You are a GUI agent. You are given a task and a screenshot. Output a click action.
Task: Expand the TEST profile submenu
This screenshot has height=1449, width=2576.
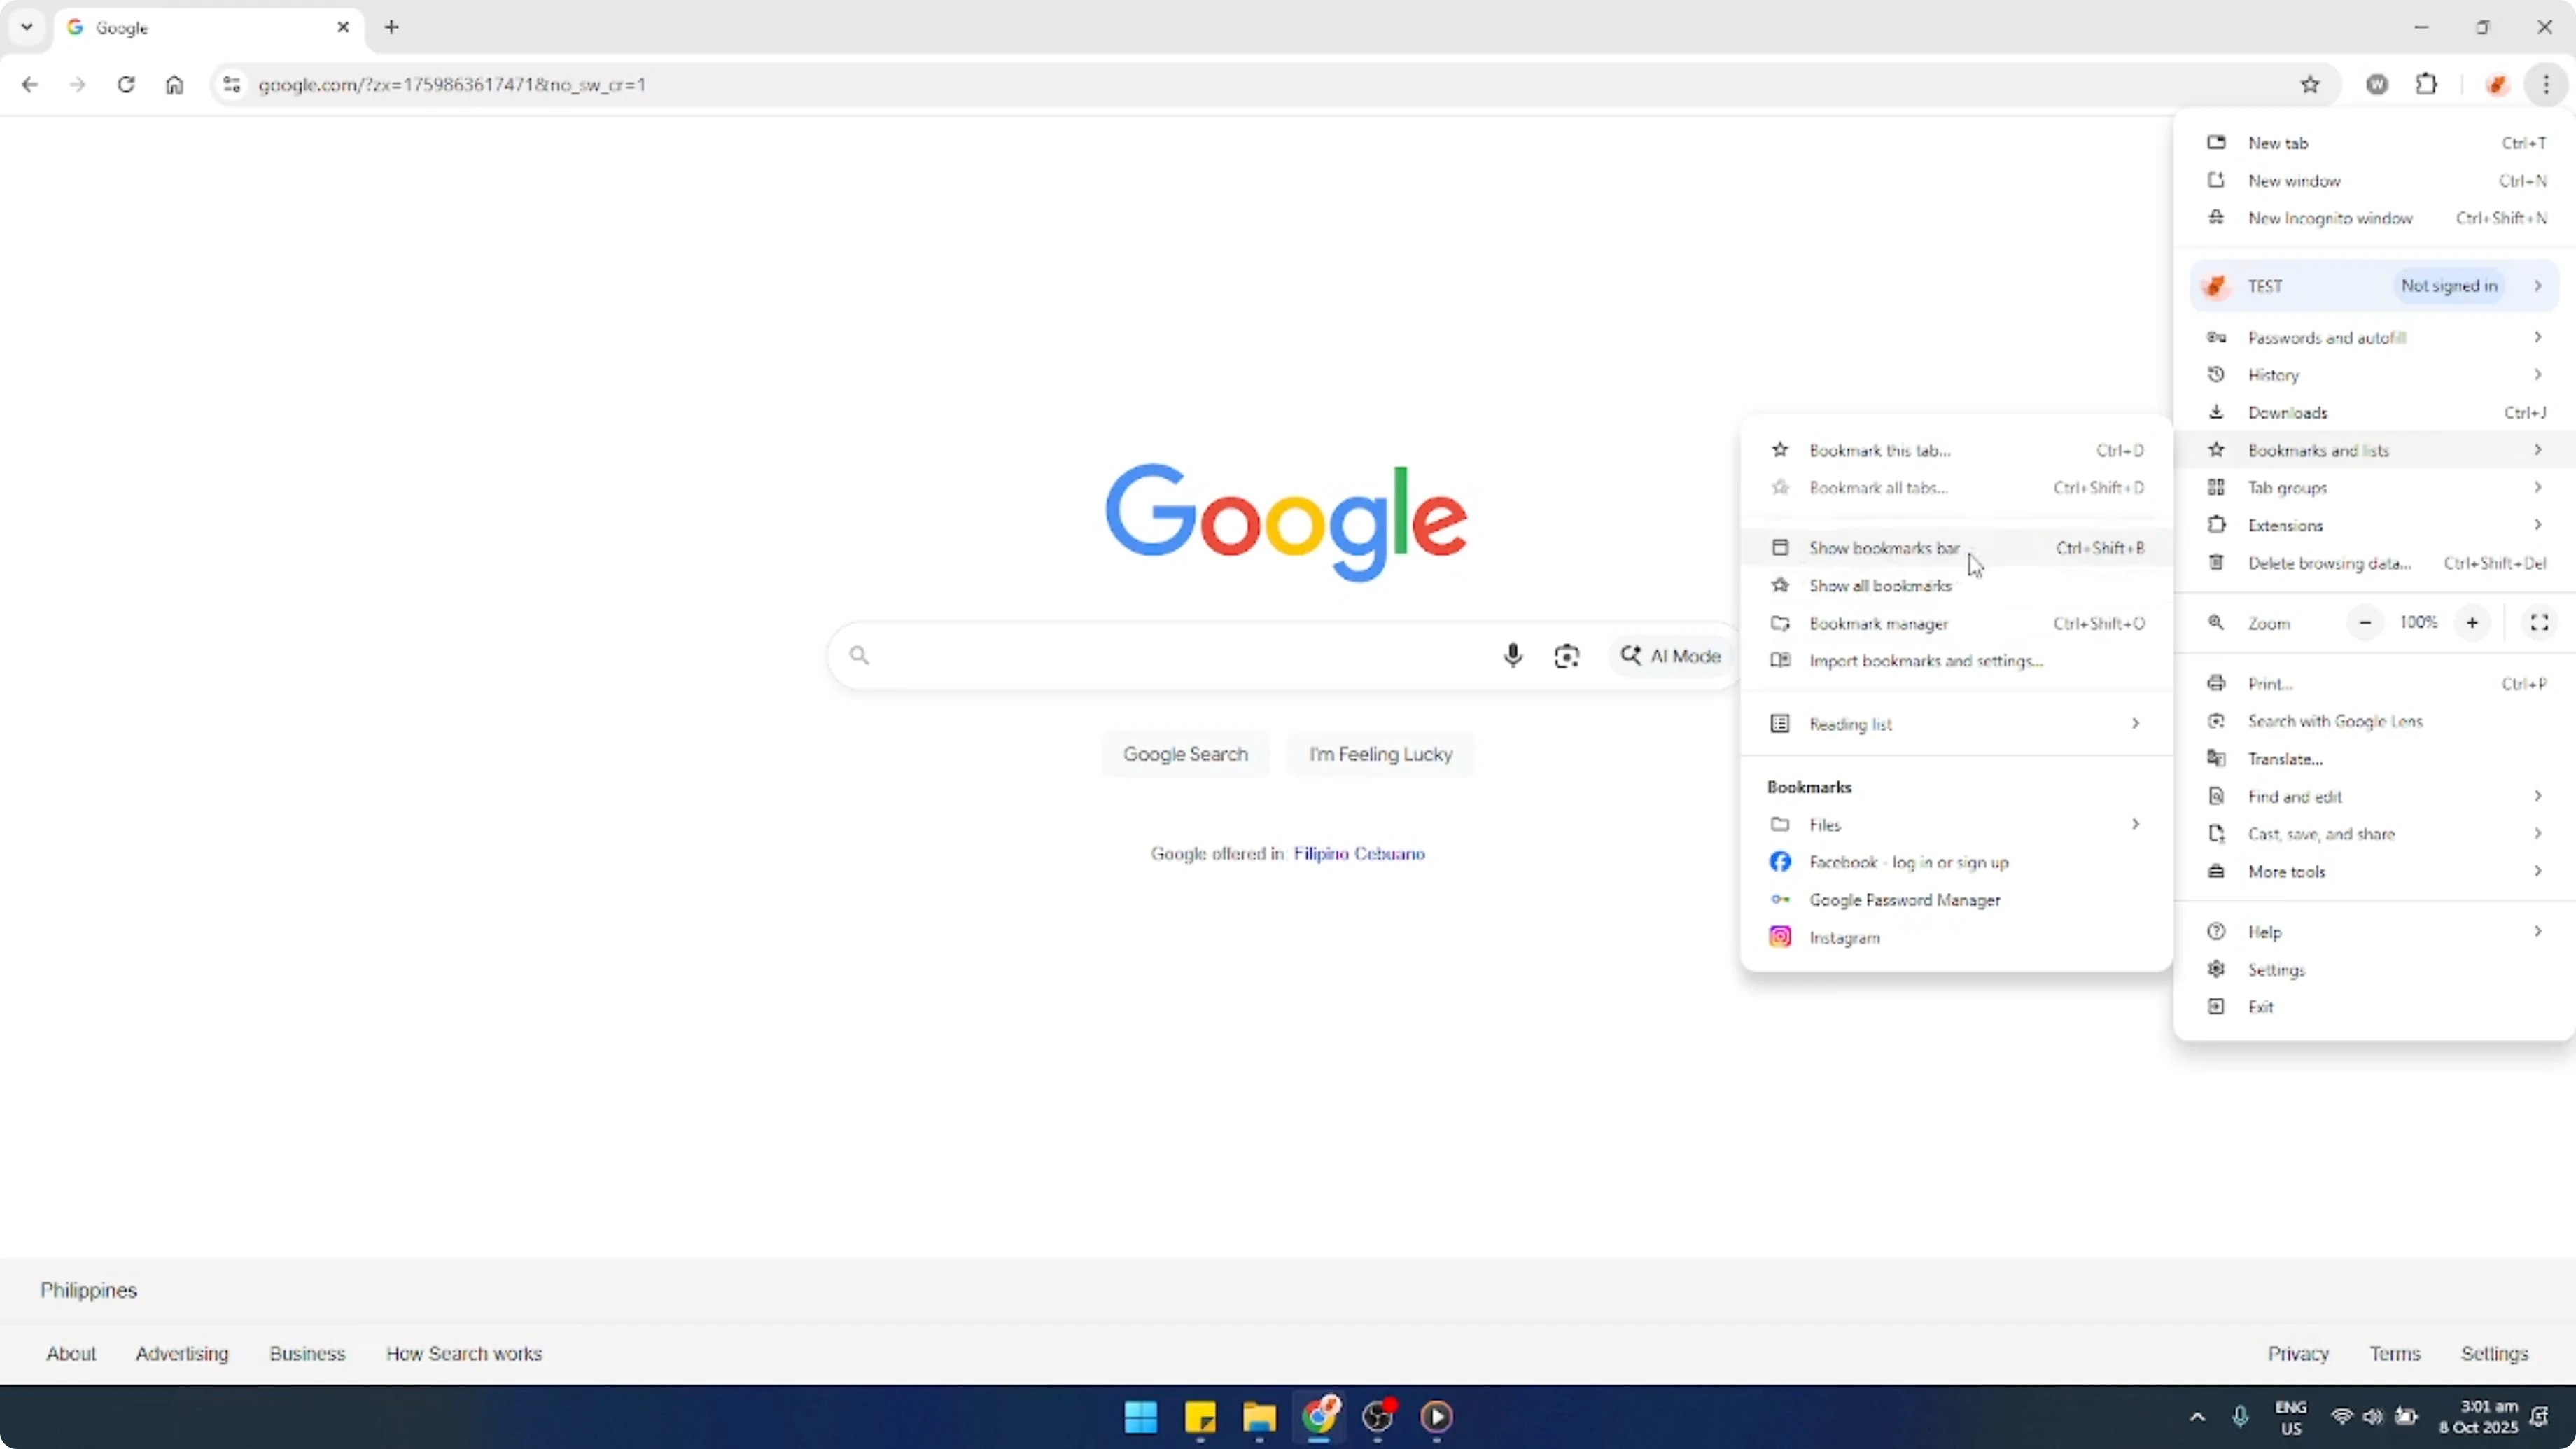pyautogui.click(x=2375, y=286)
